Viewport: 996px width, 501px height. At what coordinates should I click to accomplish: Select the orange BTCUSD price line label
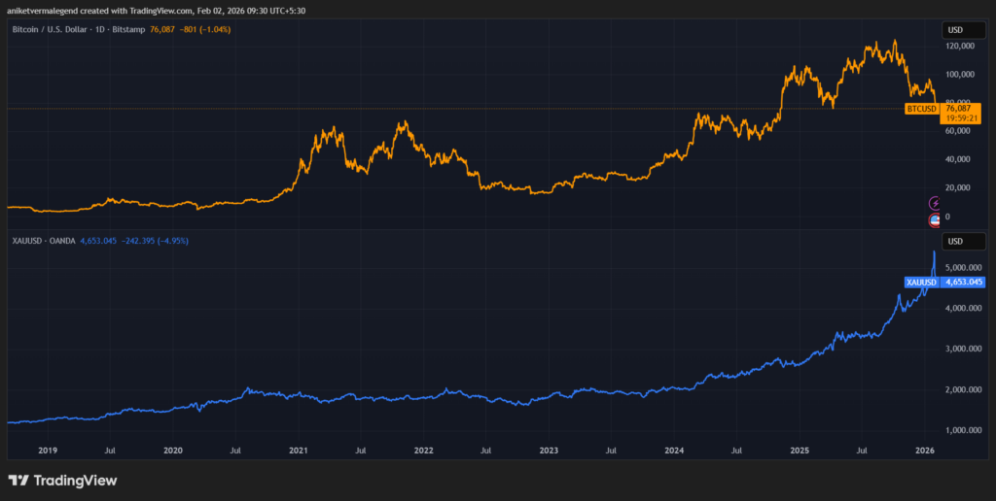click(922, 109)
